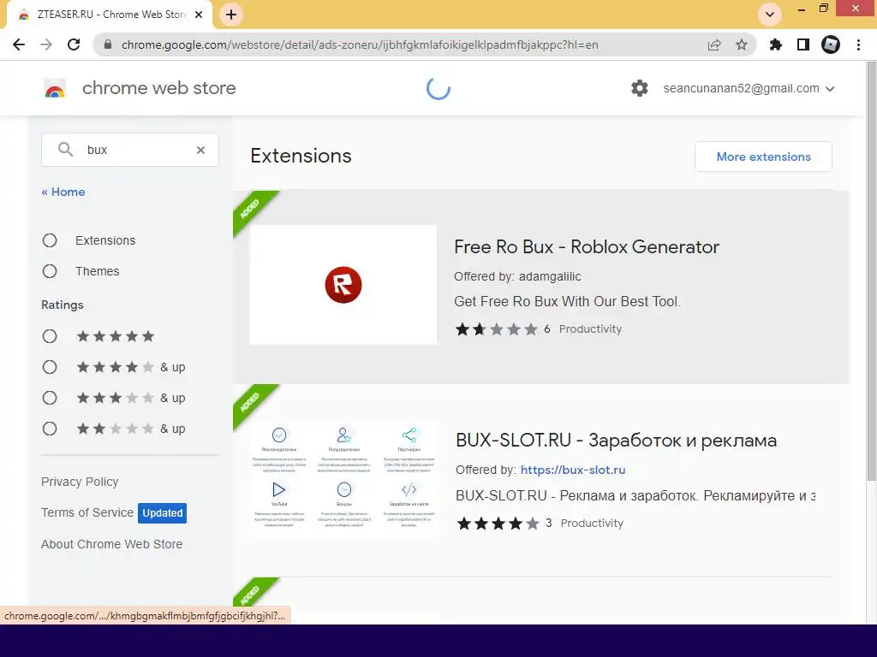The width and height of the screenshot is (877, 657).
Task: Click the More extensions button
Action: (763, 157)
